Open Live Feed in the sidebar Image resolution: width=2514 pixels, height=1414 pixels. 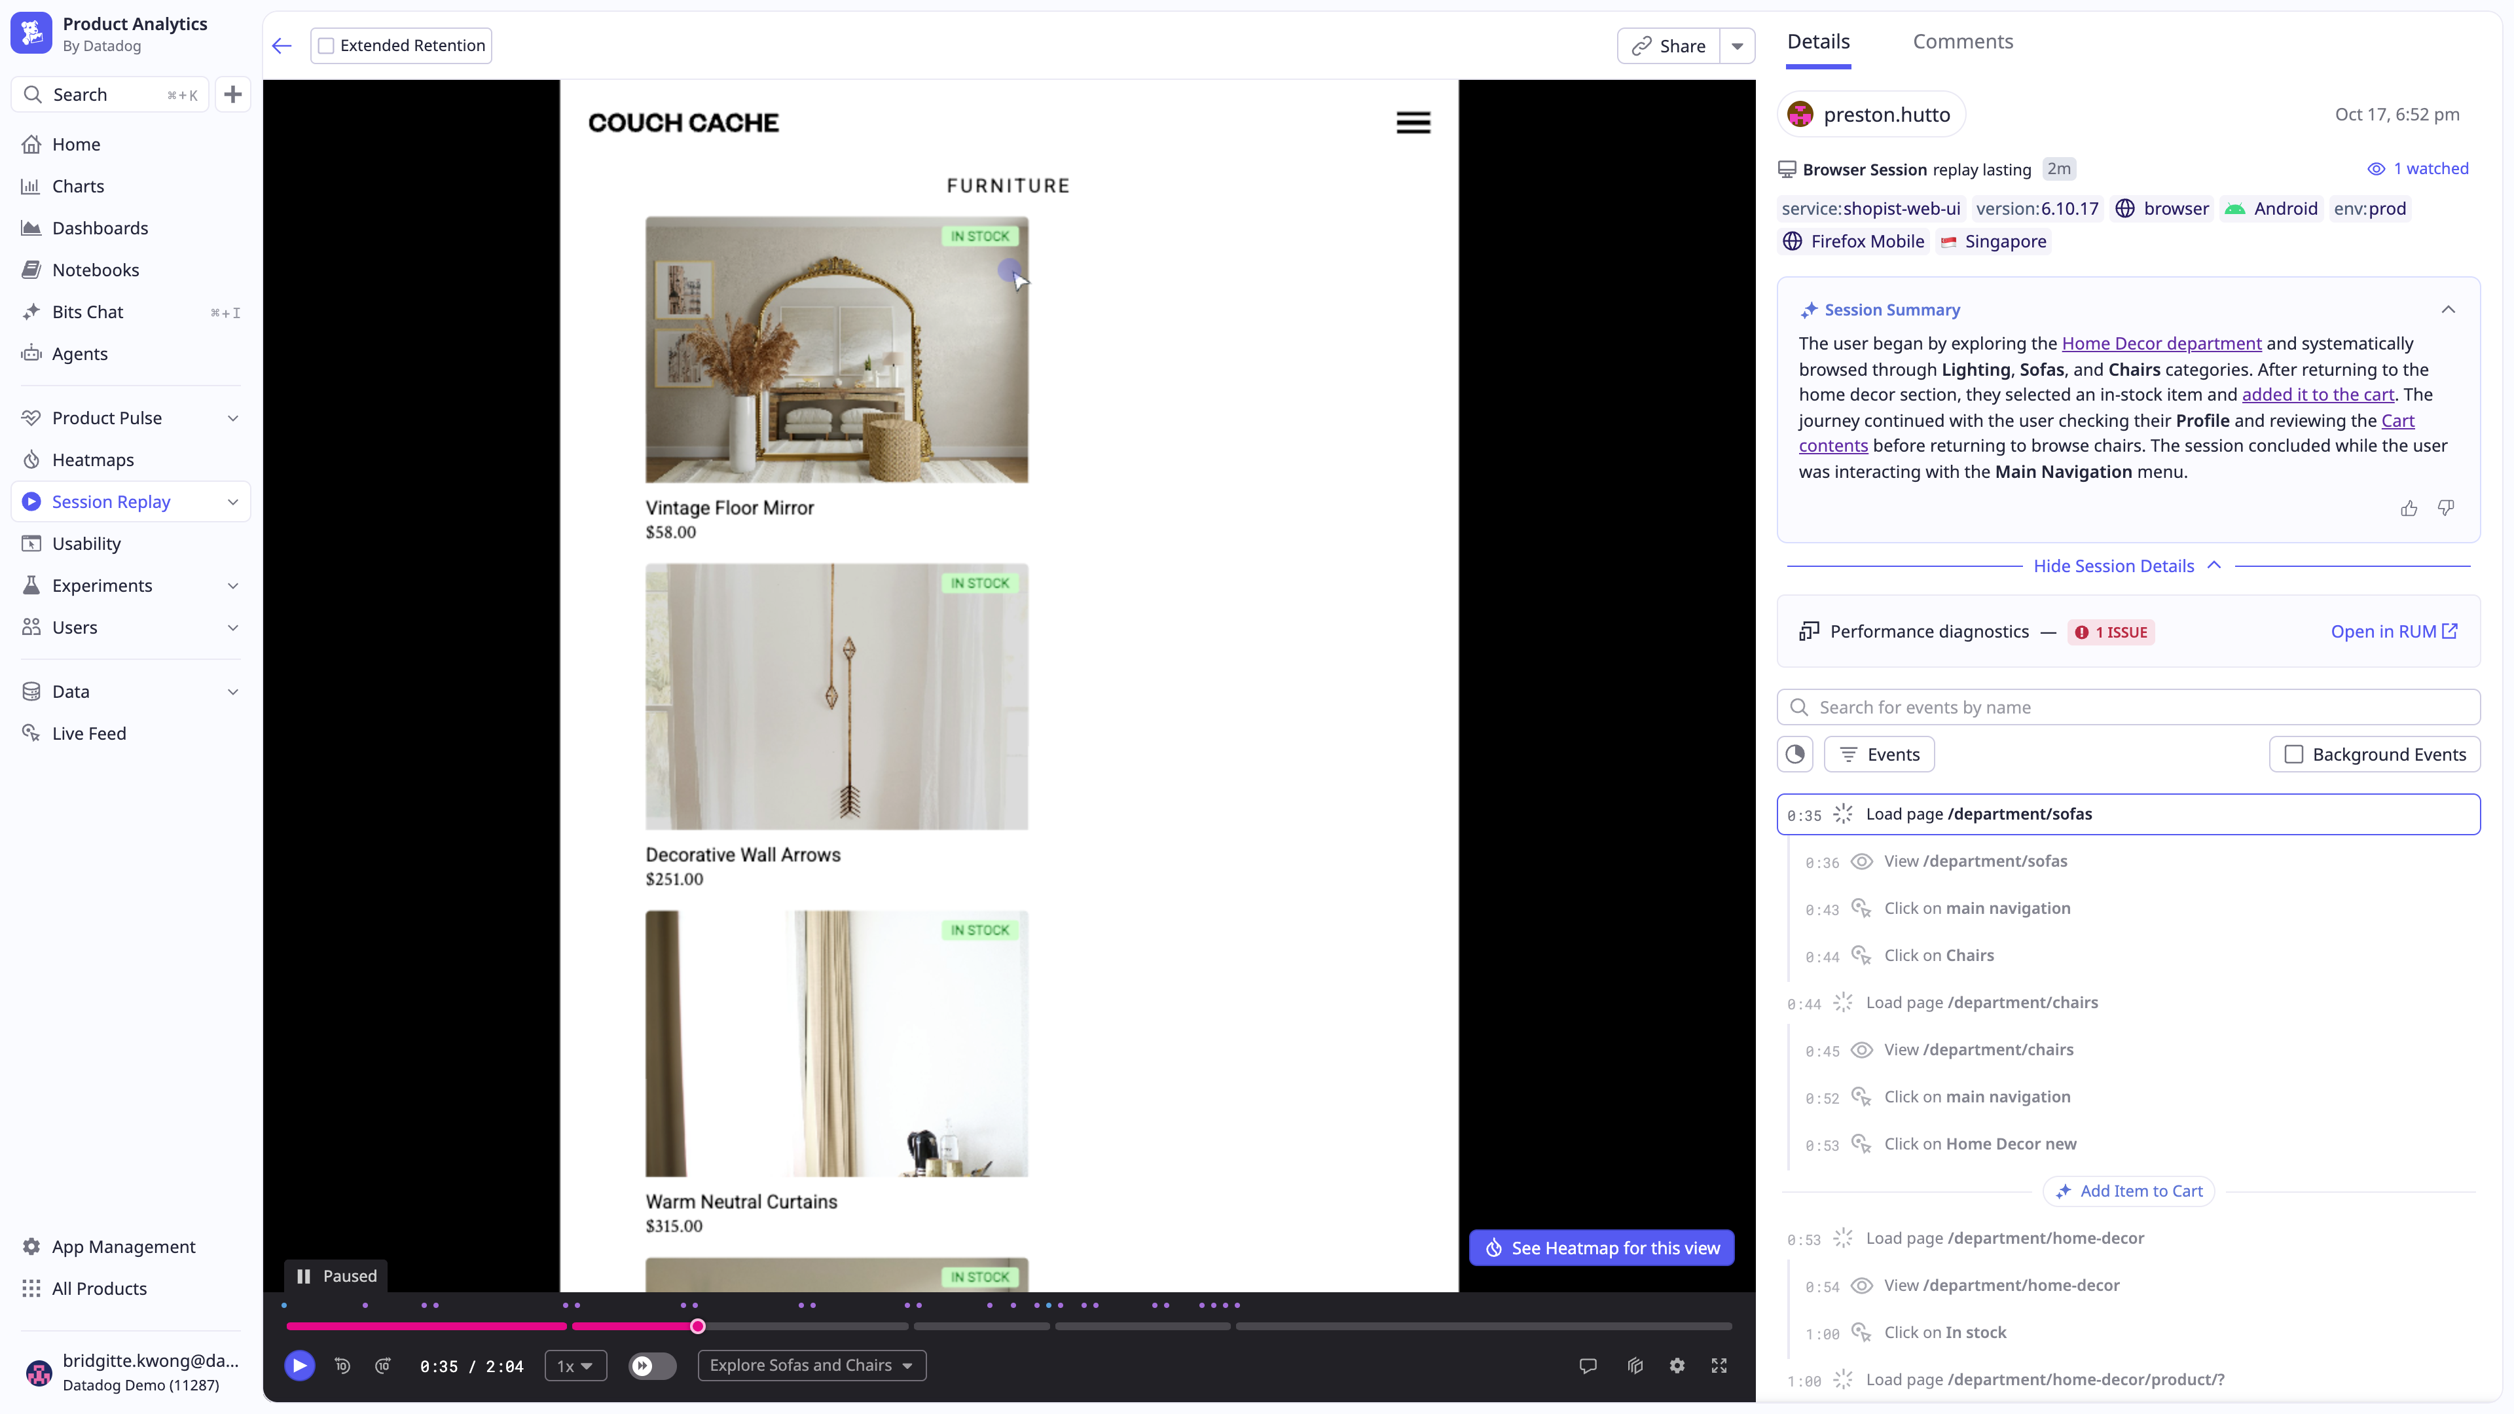pyautogui.click(x=131, y=733)
